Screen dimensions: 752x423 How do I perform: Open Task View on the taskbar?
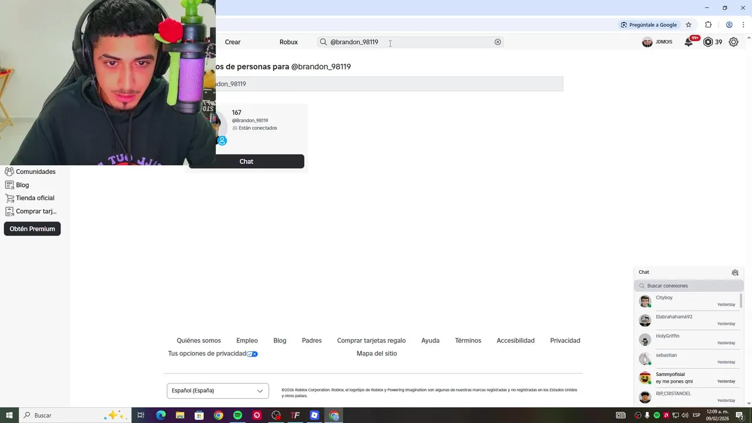pos(141,415)
